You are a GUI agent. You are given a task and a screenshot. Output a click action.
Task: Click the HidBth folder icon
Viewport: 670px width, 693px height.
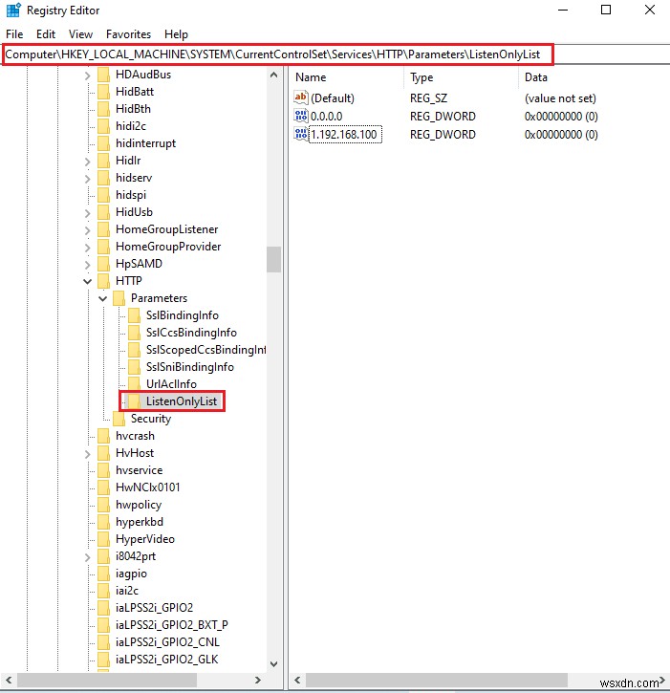coord(104,109)
